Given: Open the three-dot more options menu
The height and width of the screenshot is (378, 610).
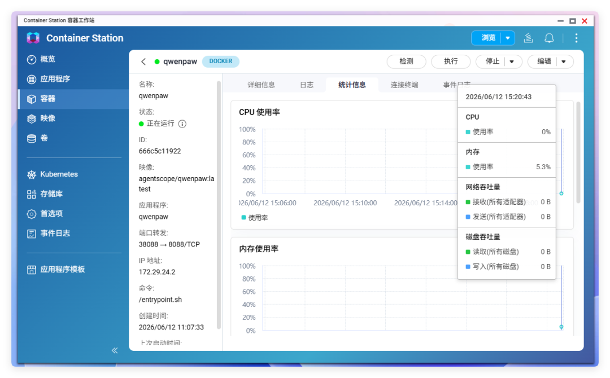Looking at the screenshot, I should (576, 38).
